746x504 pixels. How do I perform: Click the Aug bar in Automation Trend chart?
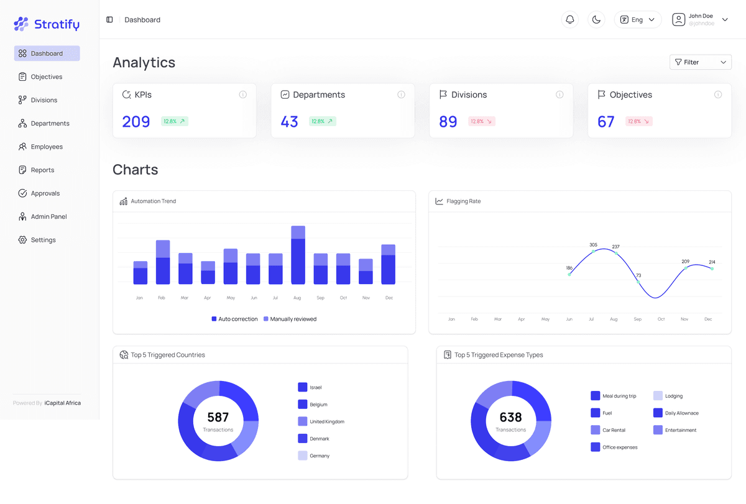point(298,255)
